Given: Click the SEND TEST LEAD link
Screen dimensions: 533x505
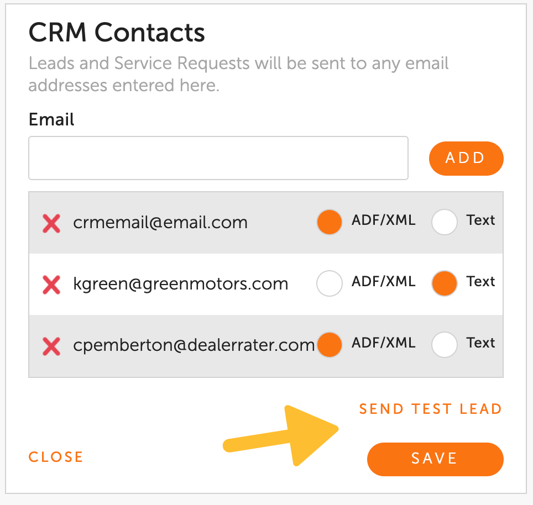Looking at the screenshot, I should point(430,409).
